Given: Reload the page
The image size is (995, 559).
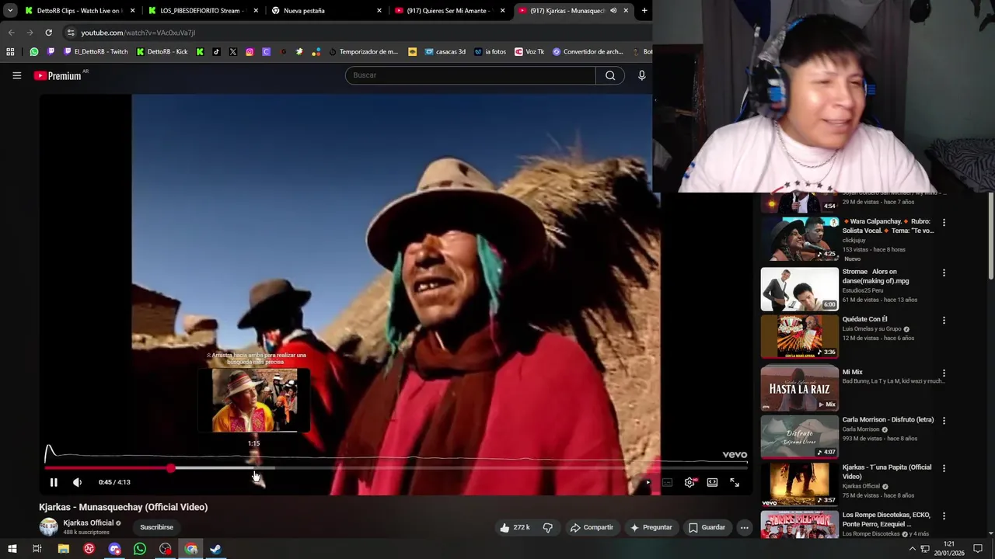Looking at the screenshot, I should (x=48, y=33).
